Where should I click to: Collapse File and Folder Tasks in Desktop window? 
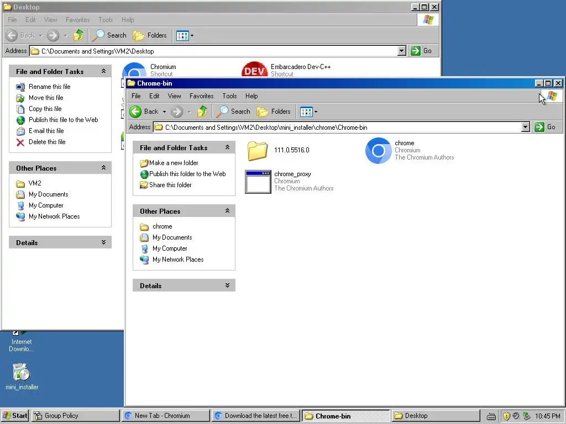pyautogui.click(x=103, y=71)
